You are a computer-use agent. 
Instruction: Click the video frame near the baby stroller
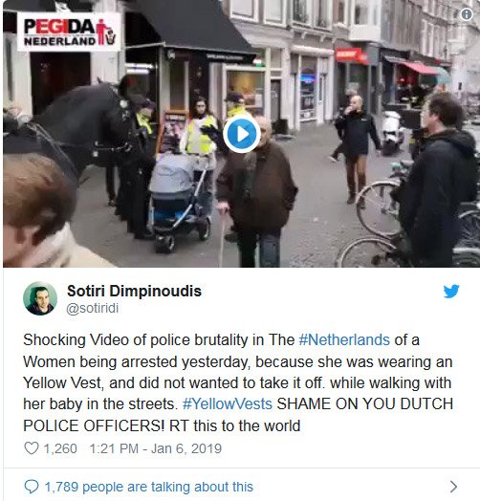pos(179,205)
